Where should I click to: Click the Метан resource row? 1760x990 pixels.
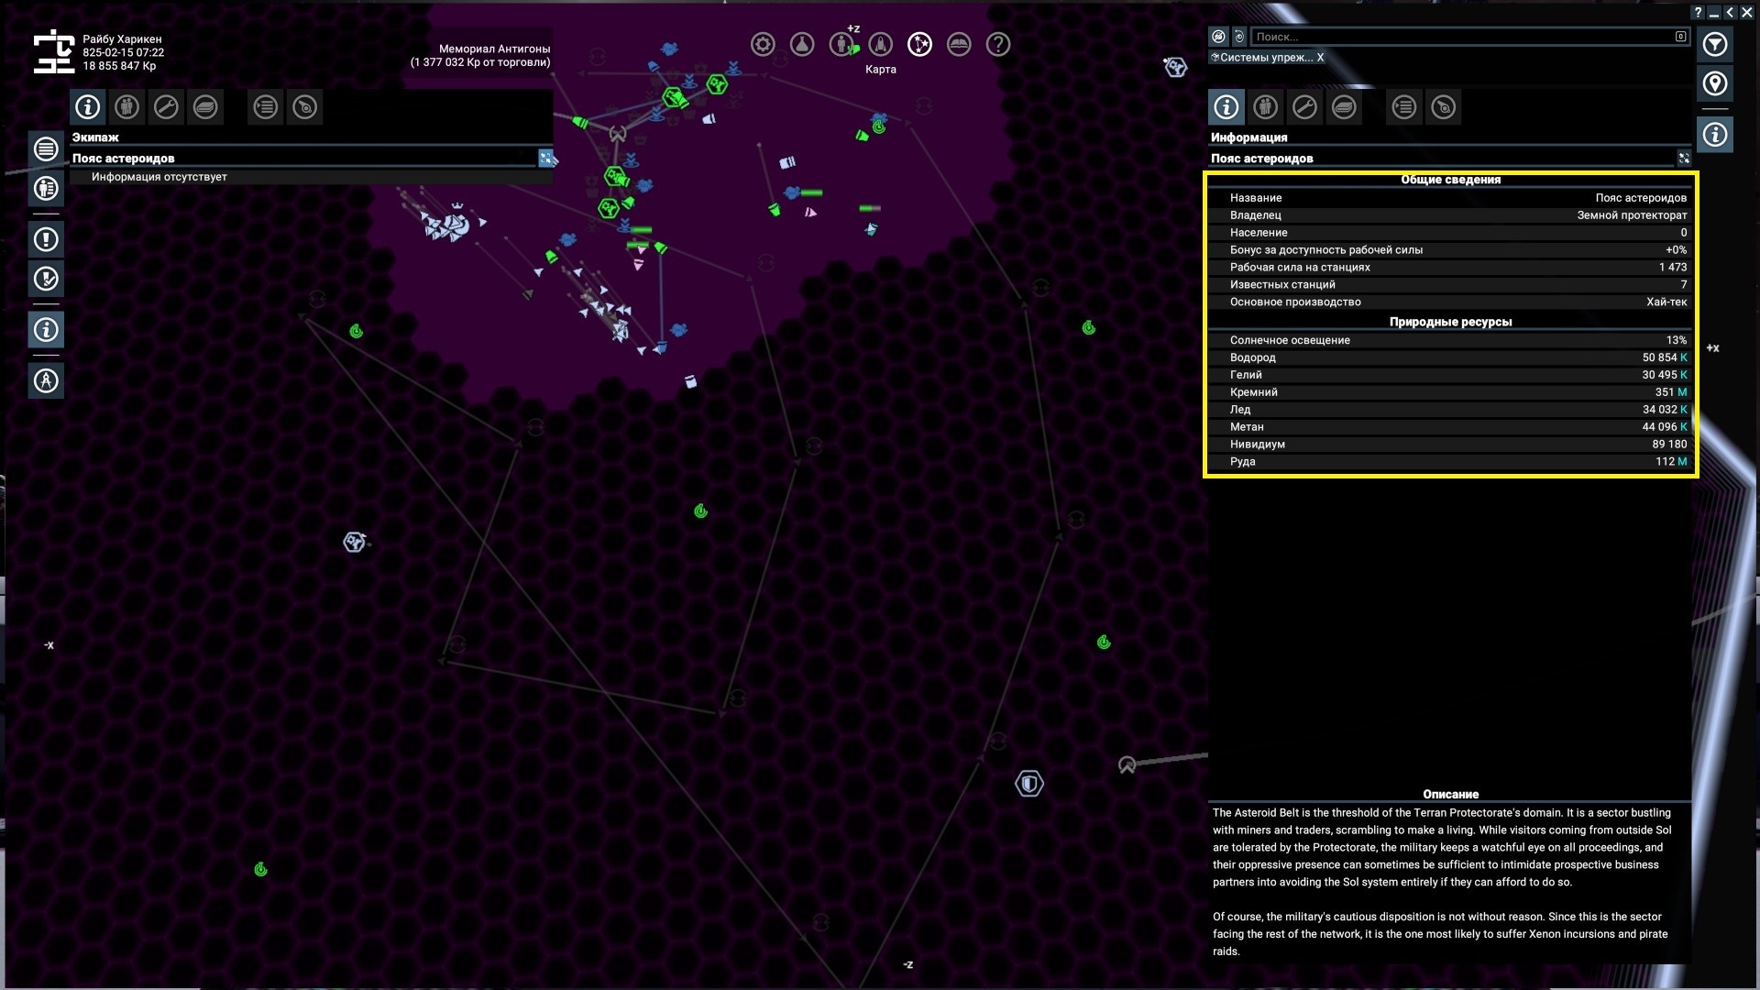(1449, 427)
